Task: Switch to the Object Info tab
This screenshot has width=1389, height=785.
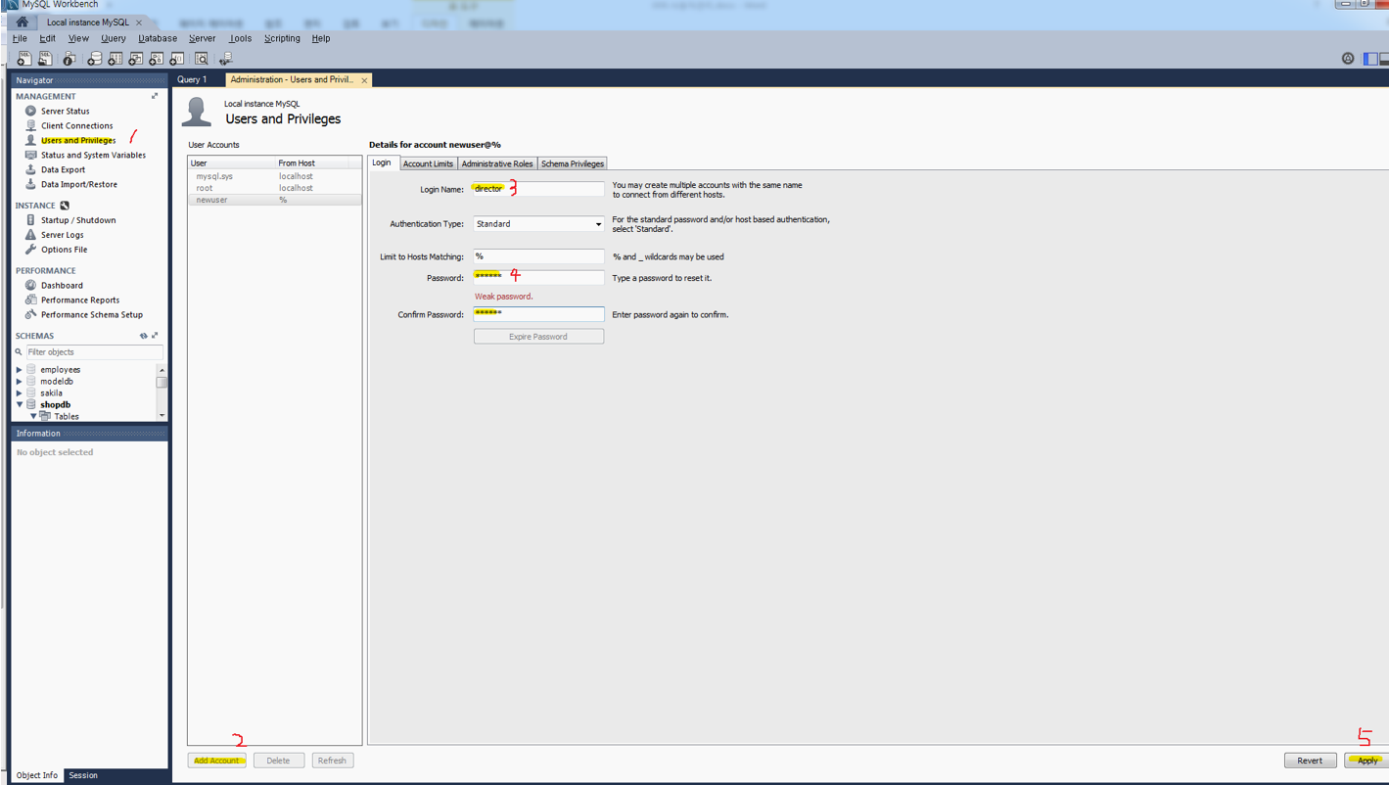Action: point(37,775)
